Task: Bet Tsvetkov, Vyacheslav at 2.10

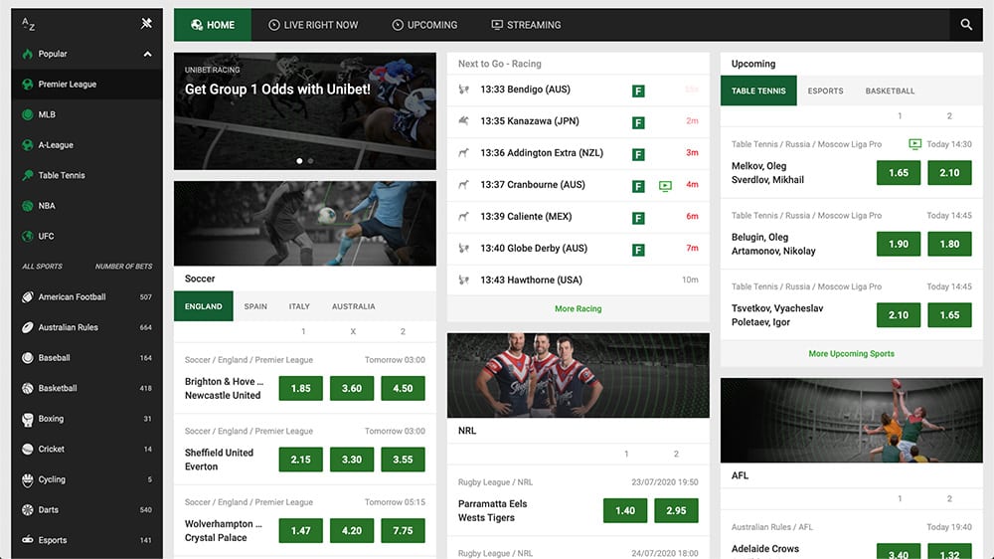Action: (x=899, y=315)
